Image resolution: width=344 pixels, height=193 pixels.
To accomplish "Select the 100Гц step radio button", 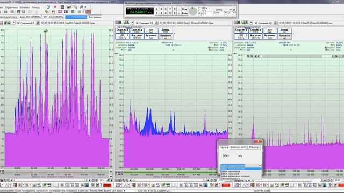I will point(199,8).
